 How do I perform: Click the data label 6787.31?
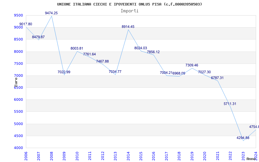[217, 78]
